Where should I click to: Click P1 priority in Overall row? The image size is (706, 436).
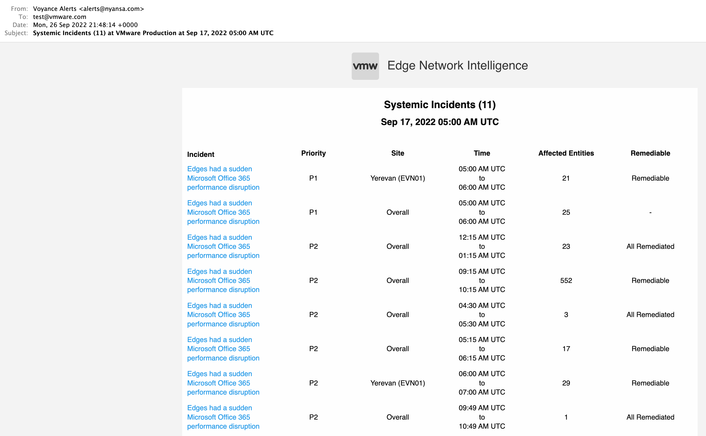tap(314, 212)
